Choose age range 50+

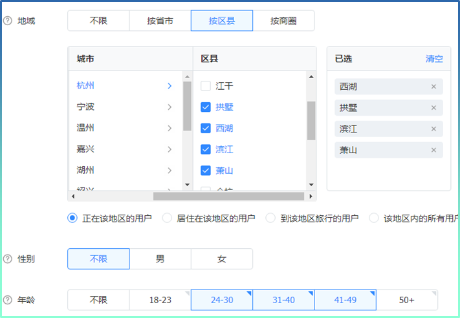[407, 300]
